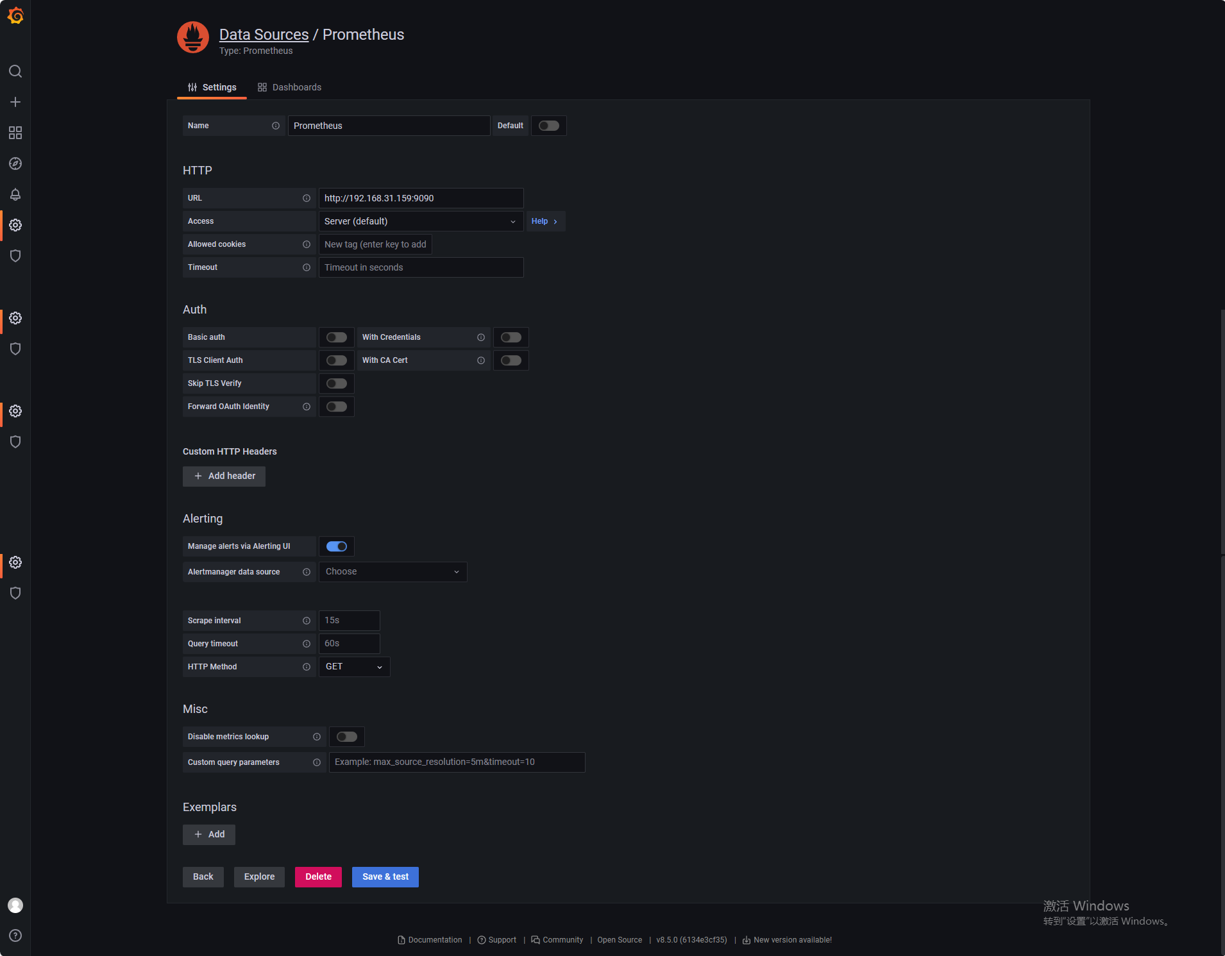The width and height of the screenshot is (1225, 956).
Task: Go to Data Sources breadcrumb link
Action: pyautogui.click(x=264, y=35)
